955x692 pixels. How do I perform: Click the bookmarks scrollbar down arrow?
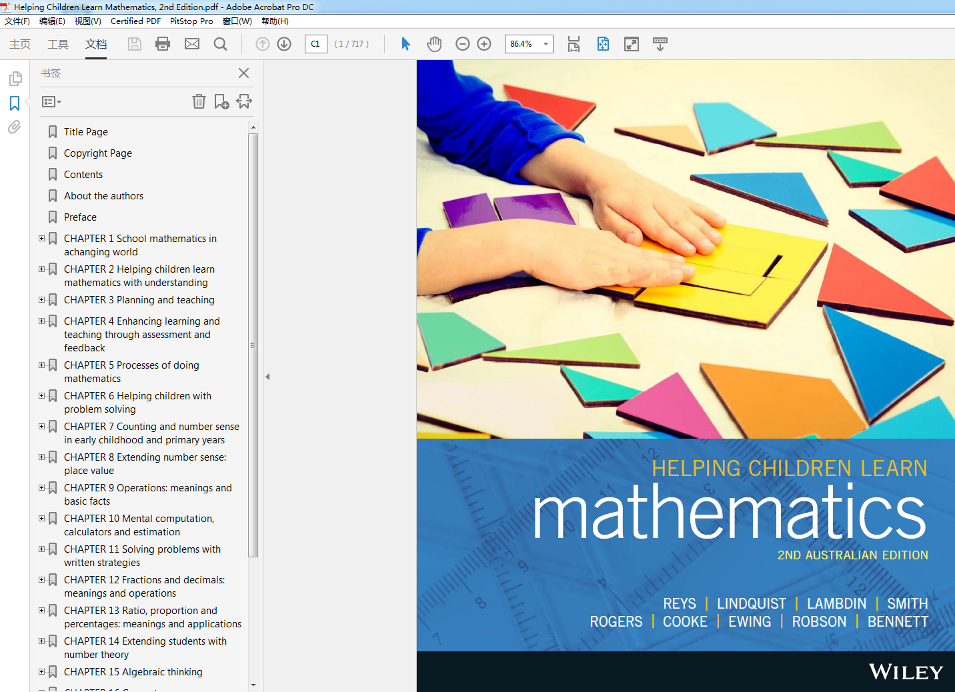coord(253,685)
